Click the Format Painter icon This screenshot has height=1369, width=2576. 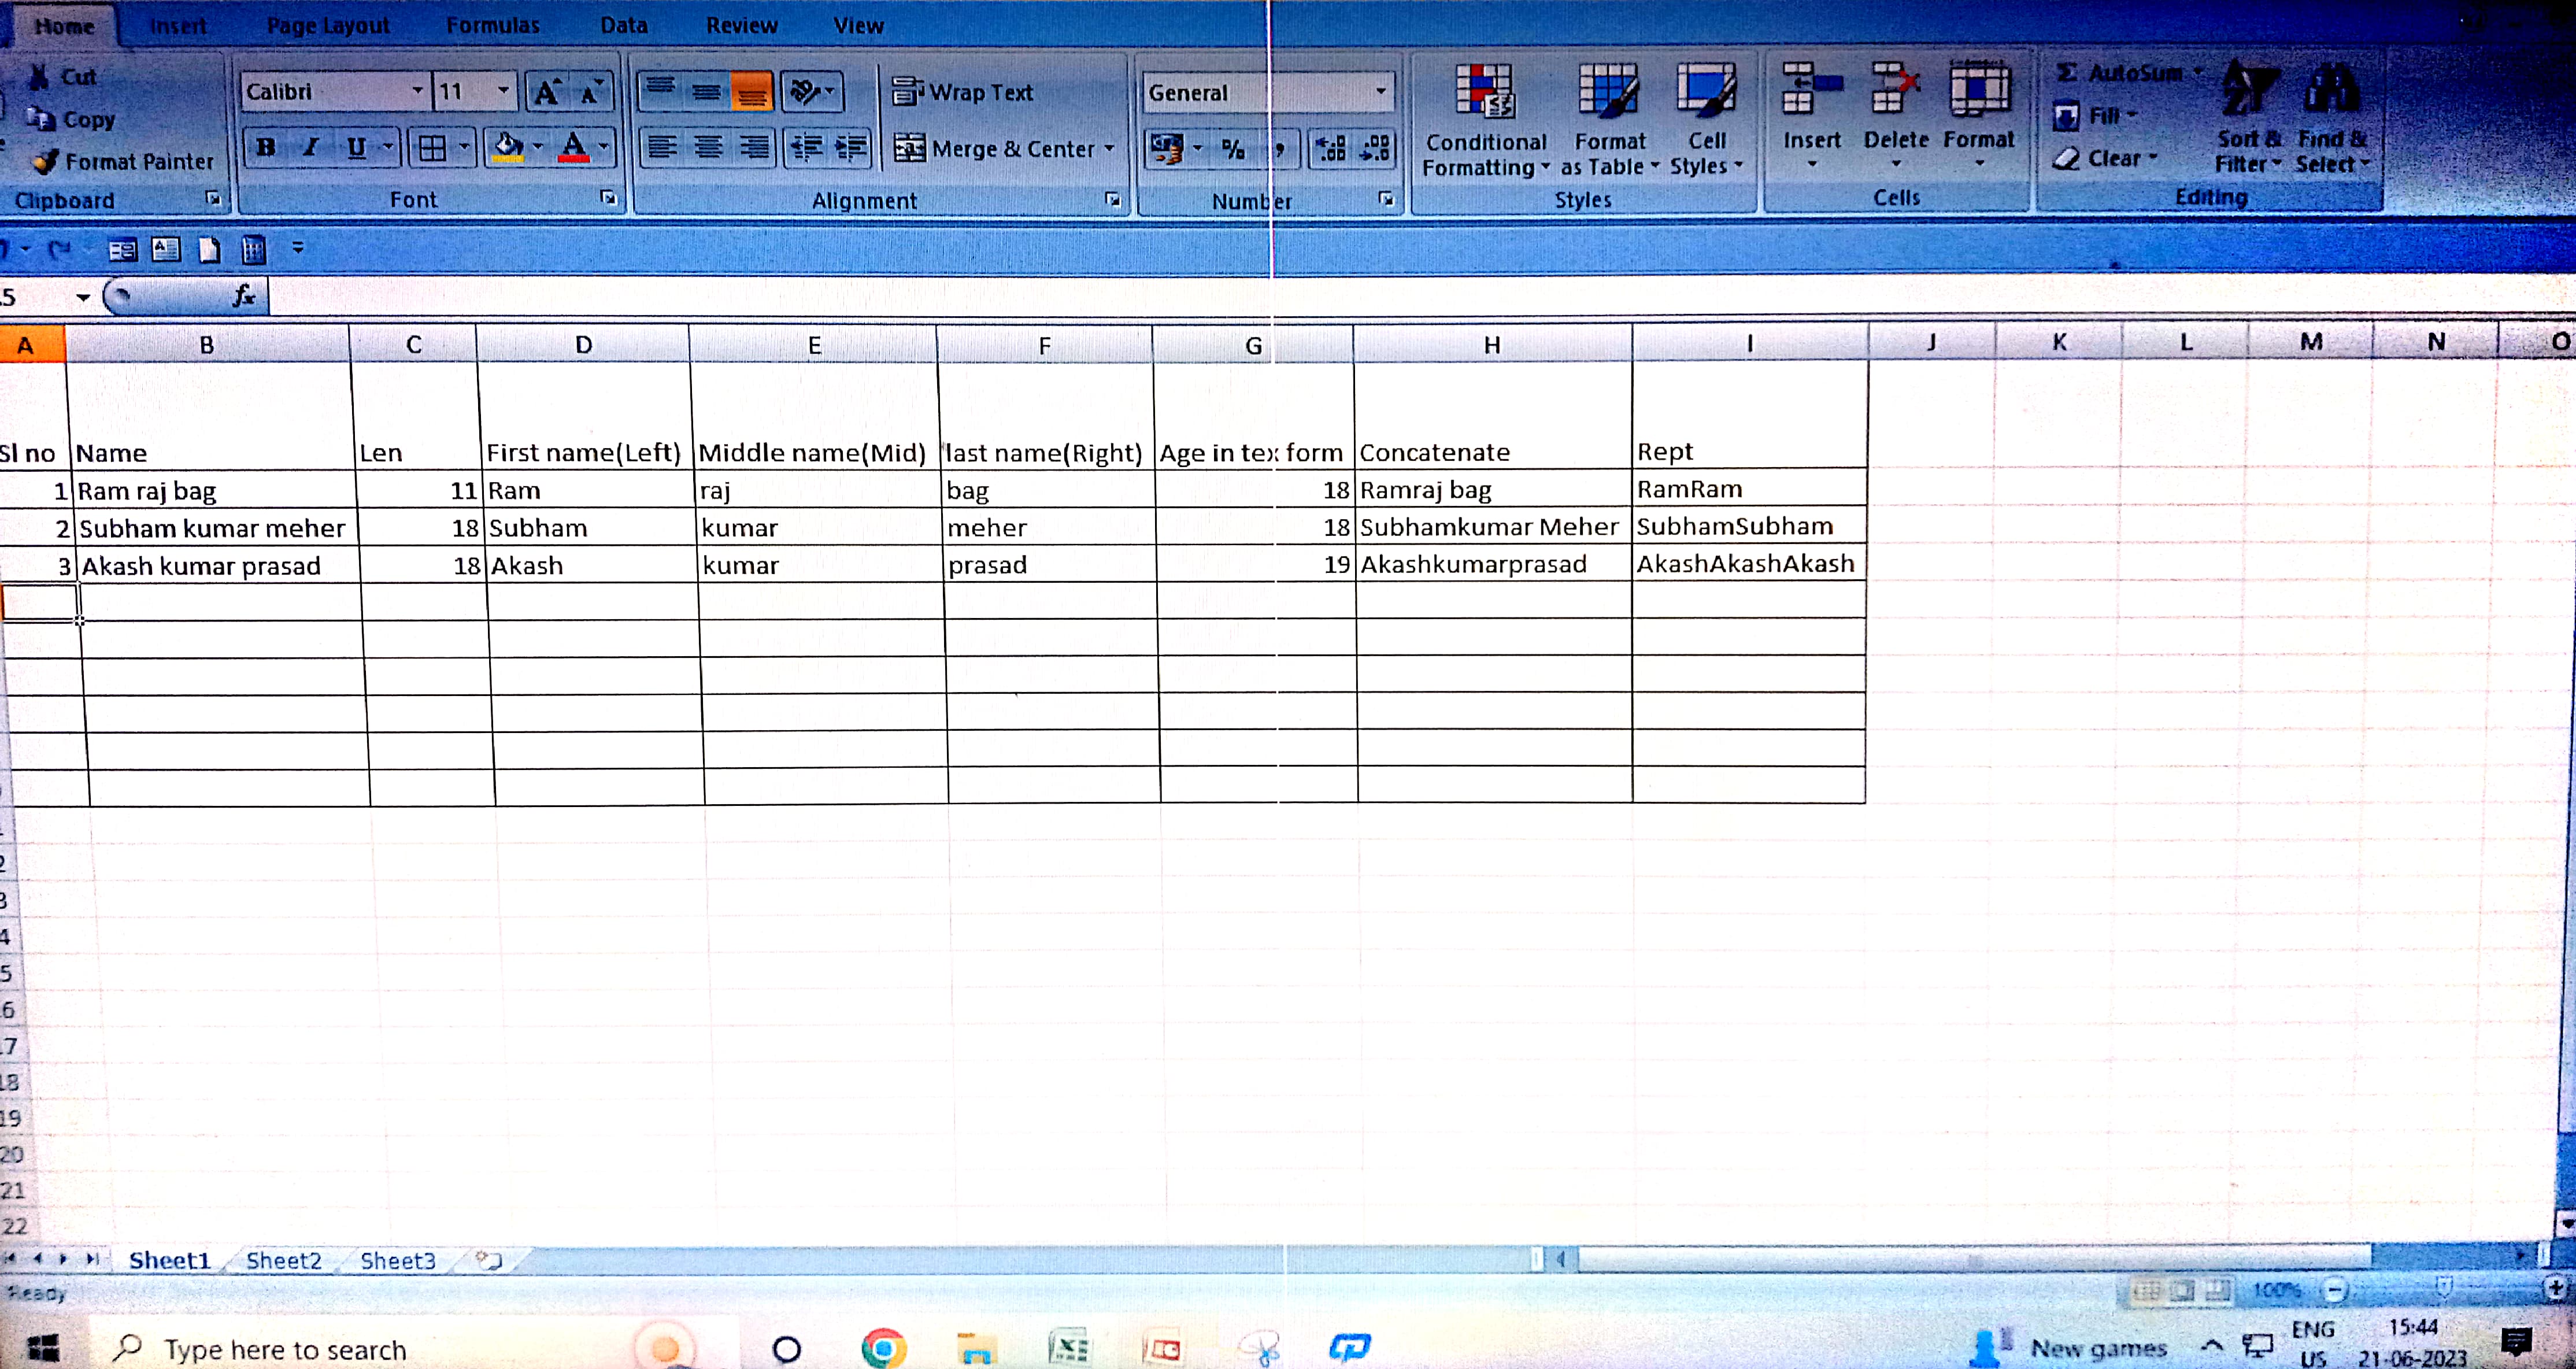click(46, 161)
